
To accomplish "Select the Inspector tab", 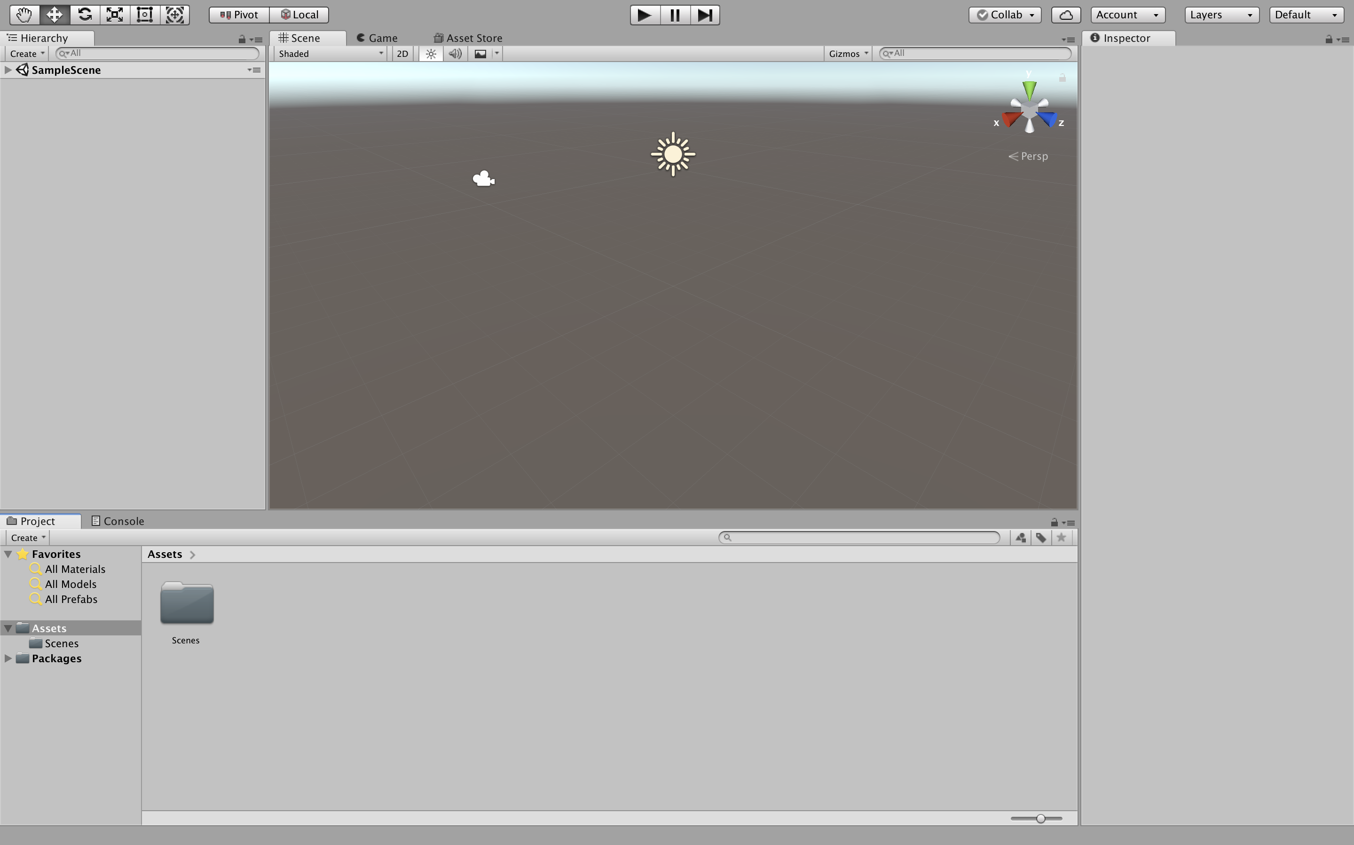I will 1128,38.
